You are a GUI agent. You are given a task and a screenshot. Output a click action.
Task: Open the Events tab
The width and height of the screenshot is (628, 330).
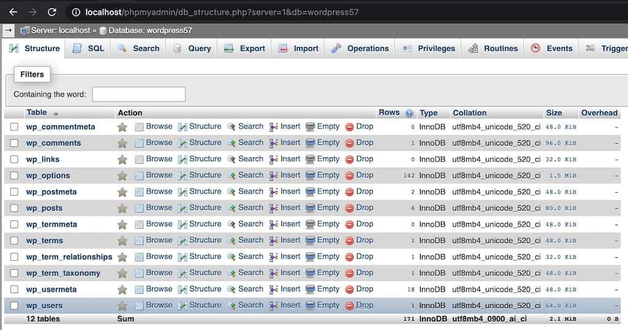pyautogui.click(x=551, y=48)
